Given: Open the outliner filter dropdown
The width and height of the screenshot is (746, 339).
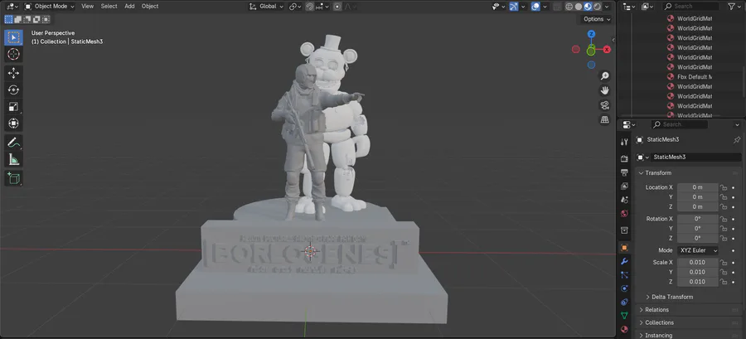Looking at the screenshot, I should (x=734, y=7).
